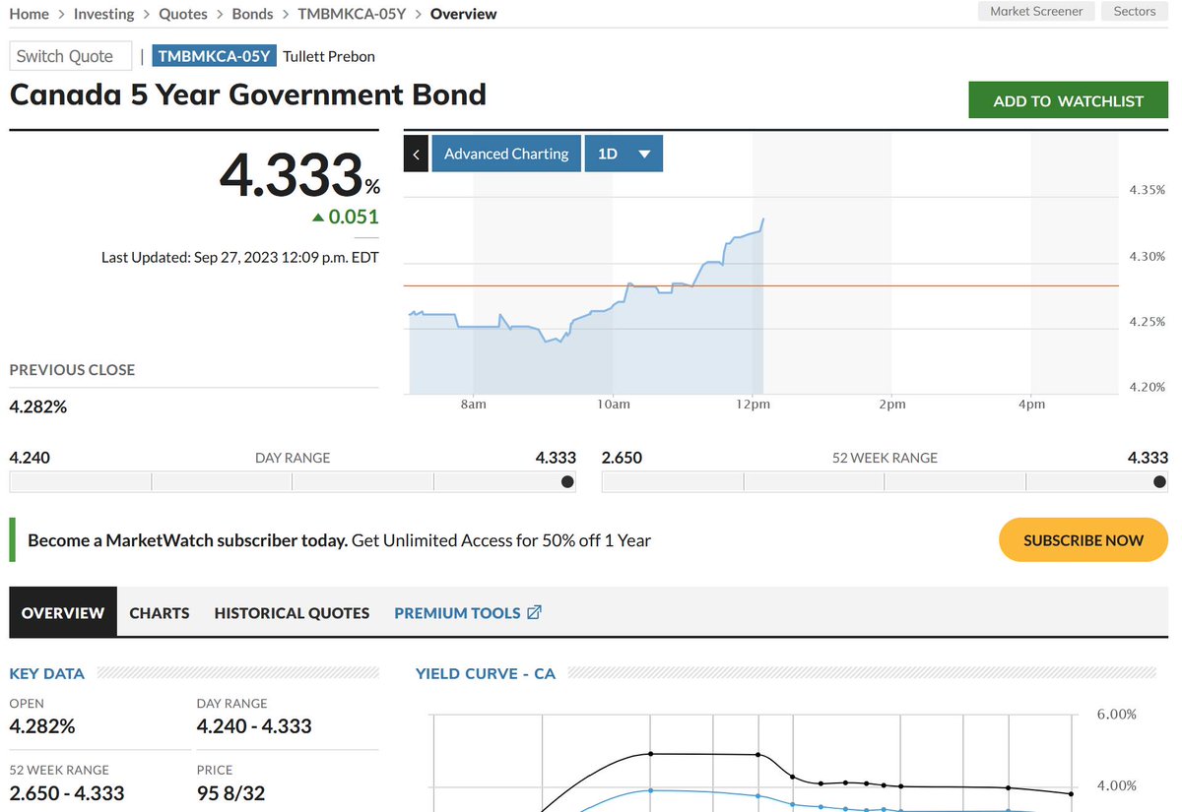The height and width of the screenshot is (812, 1182).
Task: Click Quotes in the breadcrumb trail
Action: point(183,14)
